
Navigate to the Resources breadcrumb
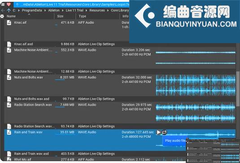[97, 10]
